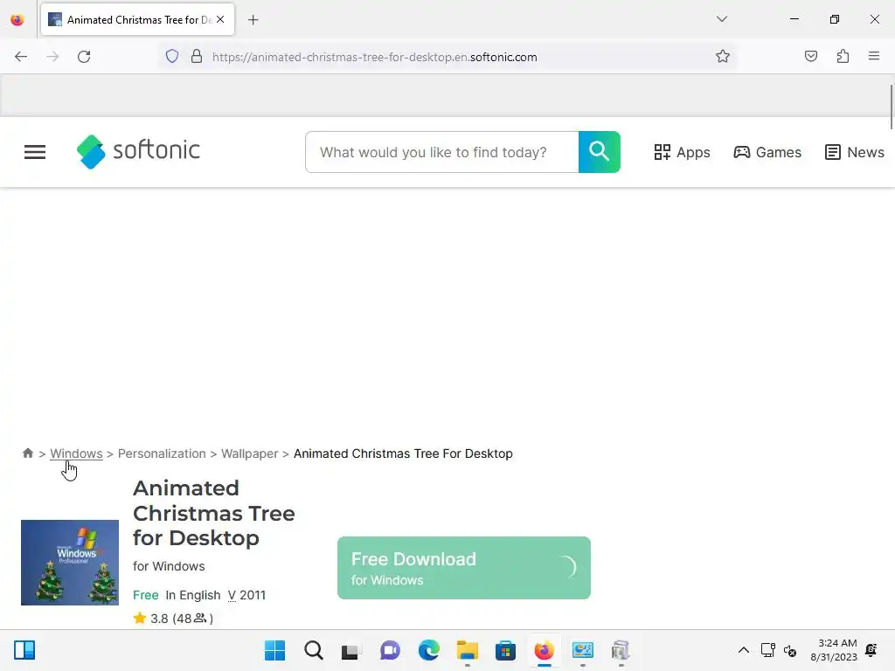The width and height of the screenshot is (895, 671).
Task: Open the Games section
Action: click(767, 152)
